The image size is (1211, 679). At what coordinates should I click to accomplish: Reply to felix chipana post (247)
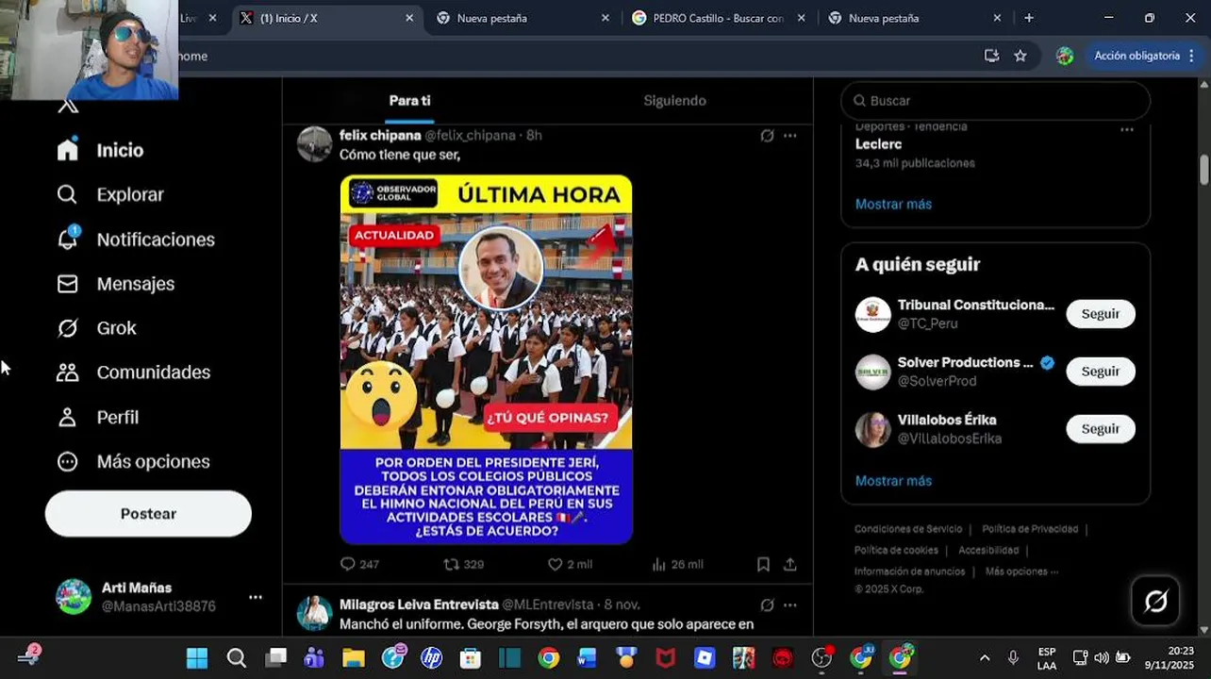tap(359, 564)
